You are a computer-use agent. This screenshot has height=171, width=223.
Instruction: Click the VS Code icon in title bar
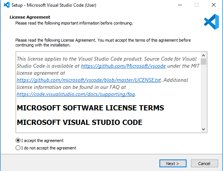[x=6, y=5]
